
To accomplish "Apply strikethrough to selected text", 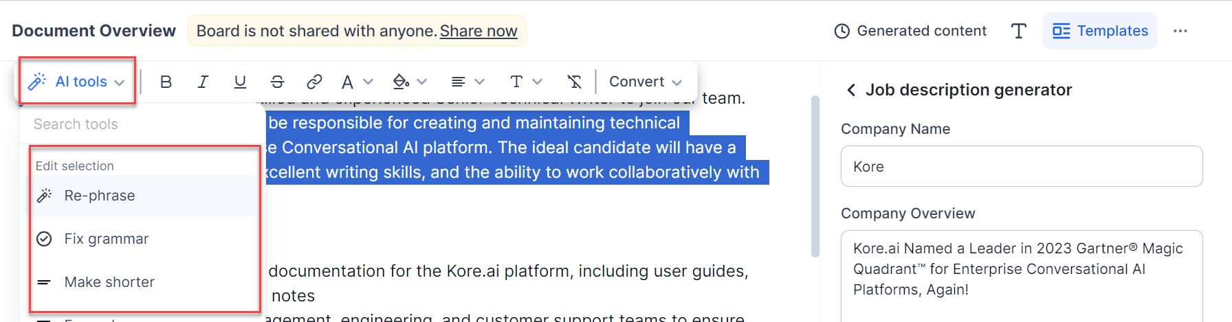I will point(277,82).
